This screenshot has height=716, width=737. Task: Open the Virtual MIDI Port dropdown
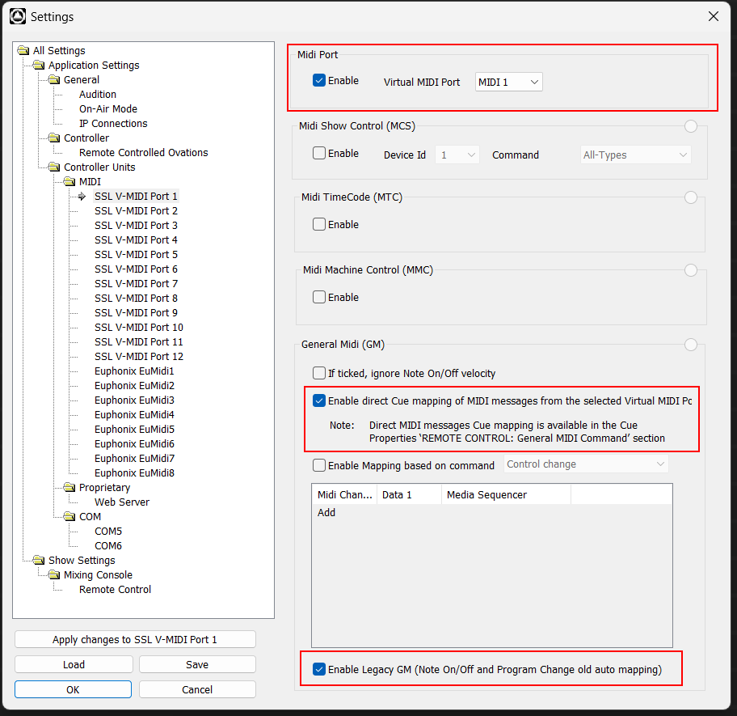pyautogui.click(x=508, y=82)
